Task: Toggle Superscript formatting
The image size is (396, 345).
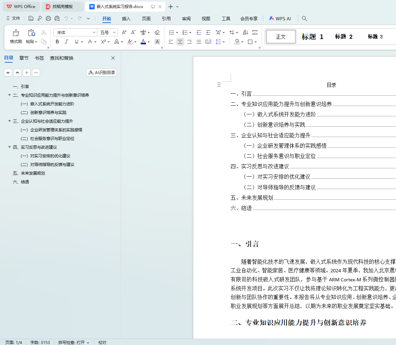Action: 103,42
